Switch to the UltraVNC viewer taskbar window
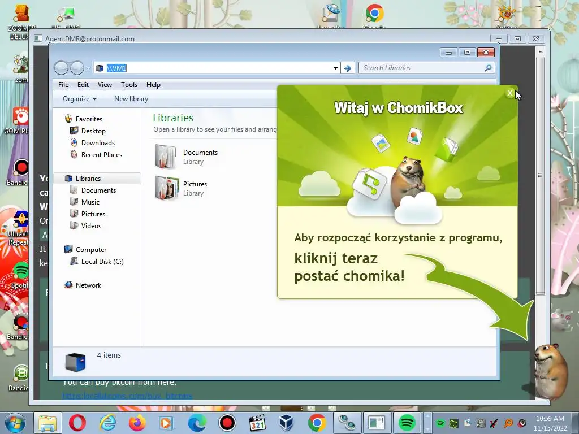The image size is (579, 434). 347,423
